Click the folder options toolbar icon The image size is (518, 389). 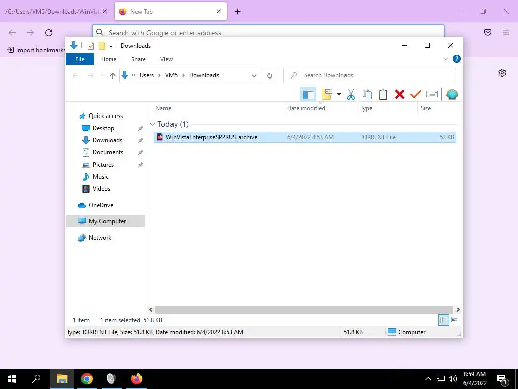point(327,94)
